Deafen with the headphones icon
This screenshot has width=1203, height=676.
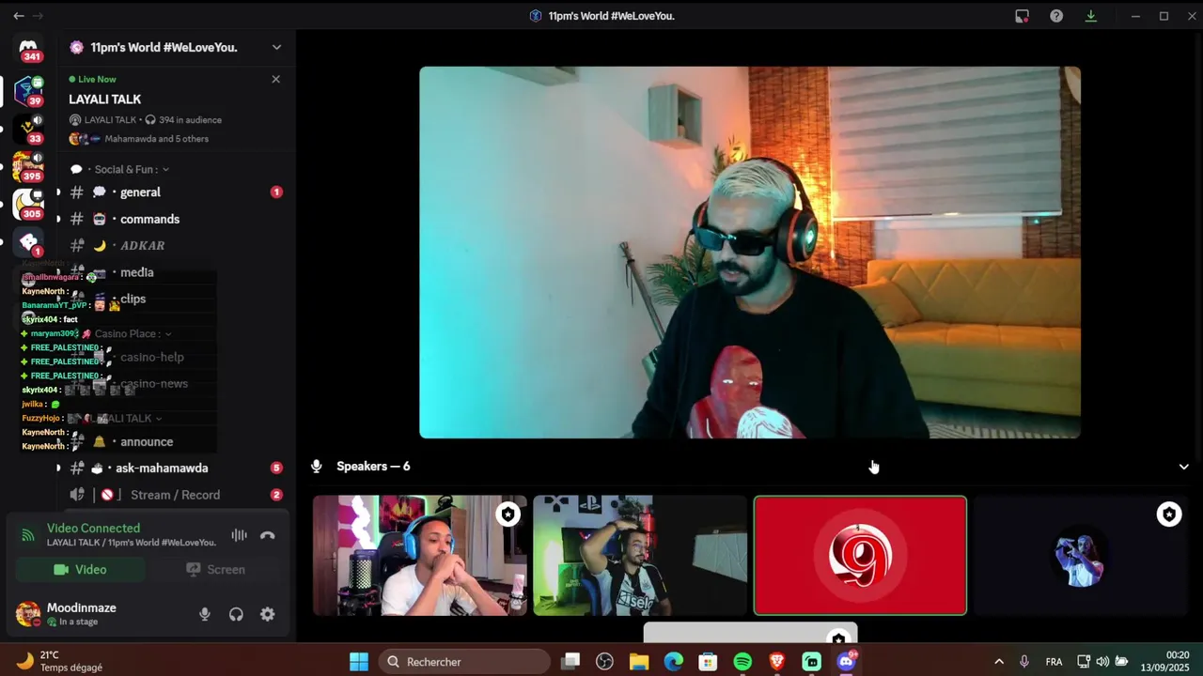pos(236,614)
